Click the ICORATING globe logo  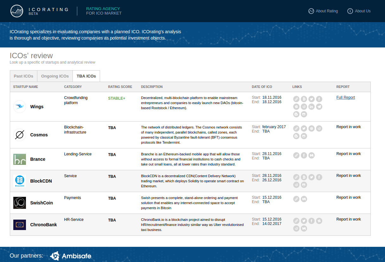click(17, 11)
